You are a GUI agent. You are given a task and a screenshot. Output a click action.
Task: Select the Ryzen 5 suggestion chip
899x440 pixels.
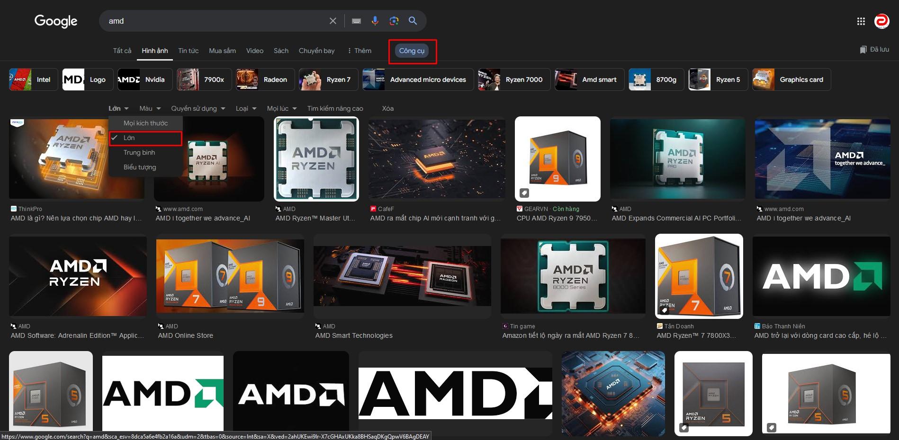point(719,79)
